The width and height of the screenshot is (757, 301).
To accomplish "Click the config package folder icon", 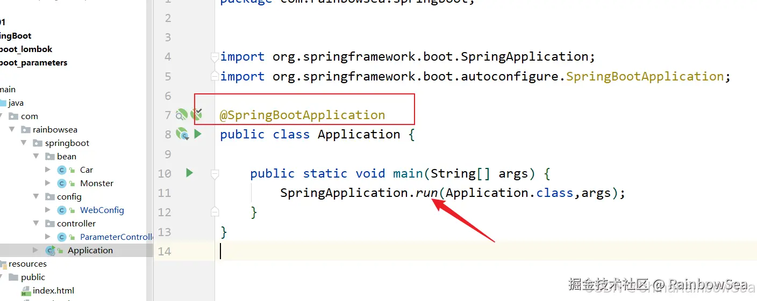I will coord(49,197).
